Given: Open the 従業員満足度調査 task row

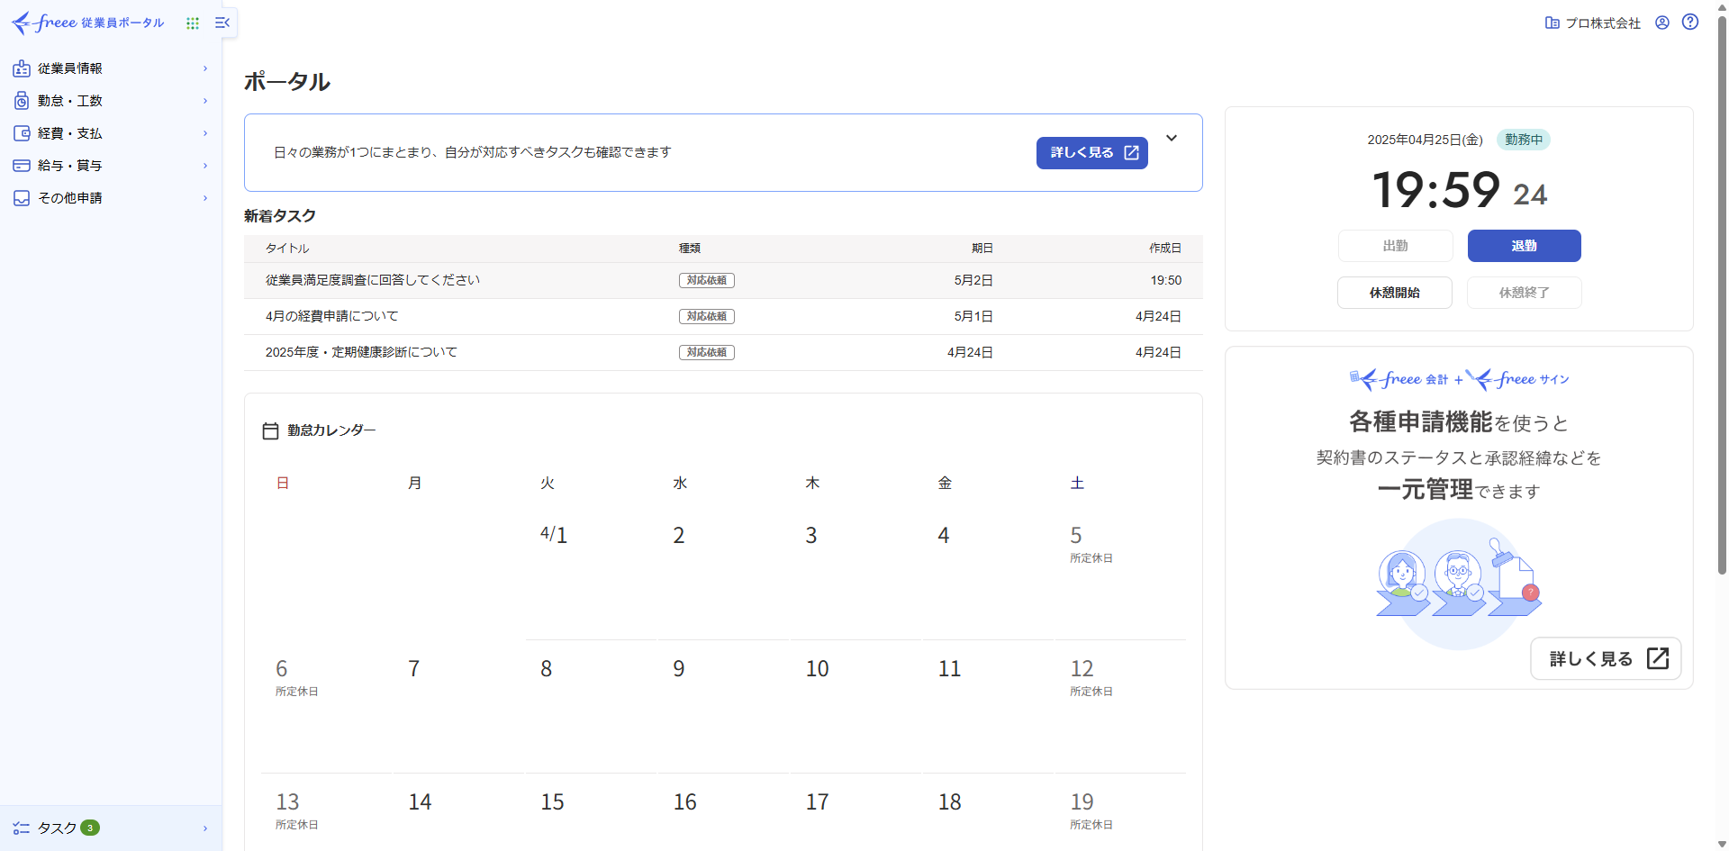Looking at the screenshot, I should click(373, 280).
